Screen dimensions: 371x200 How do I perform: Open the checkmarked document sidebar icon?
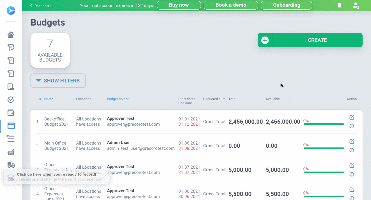tap(11, 48)
